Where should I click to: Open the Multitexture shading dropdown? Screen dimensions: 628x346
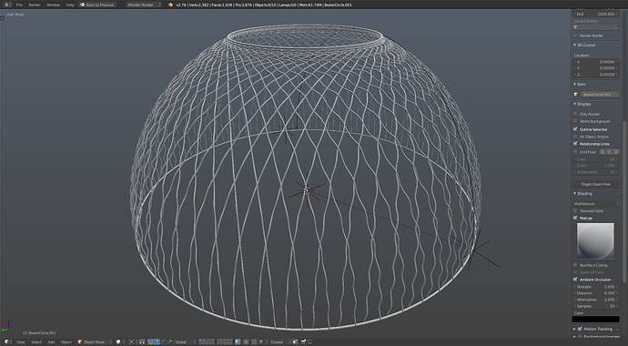[x=596, y=204]
